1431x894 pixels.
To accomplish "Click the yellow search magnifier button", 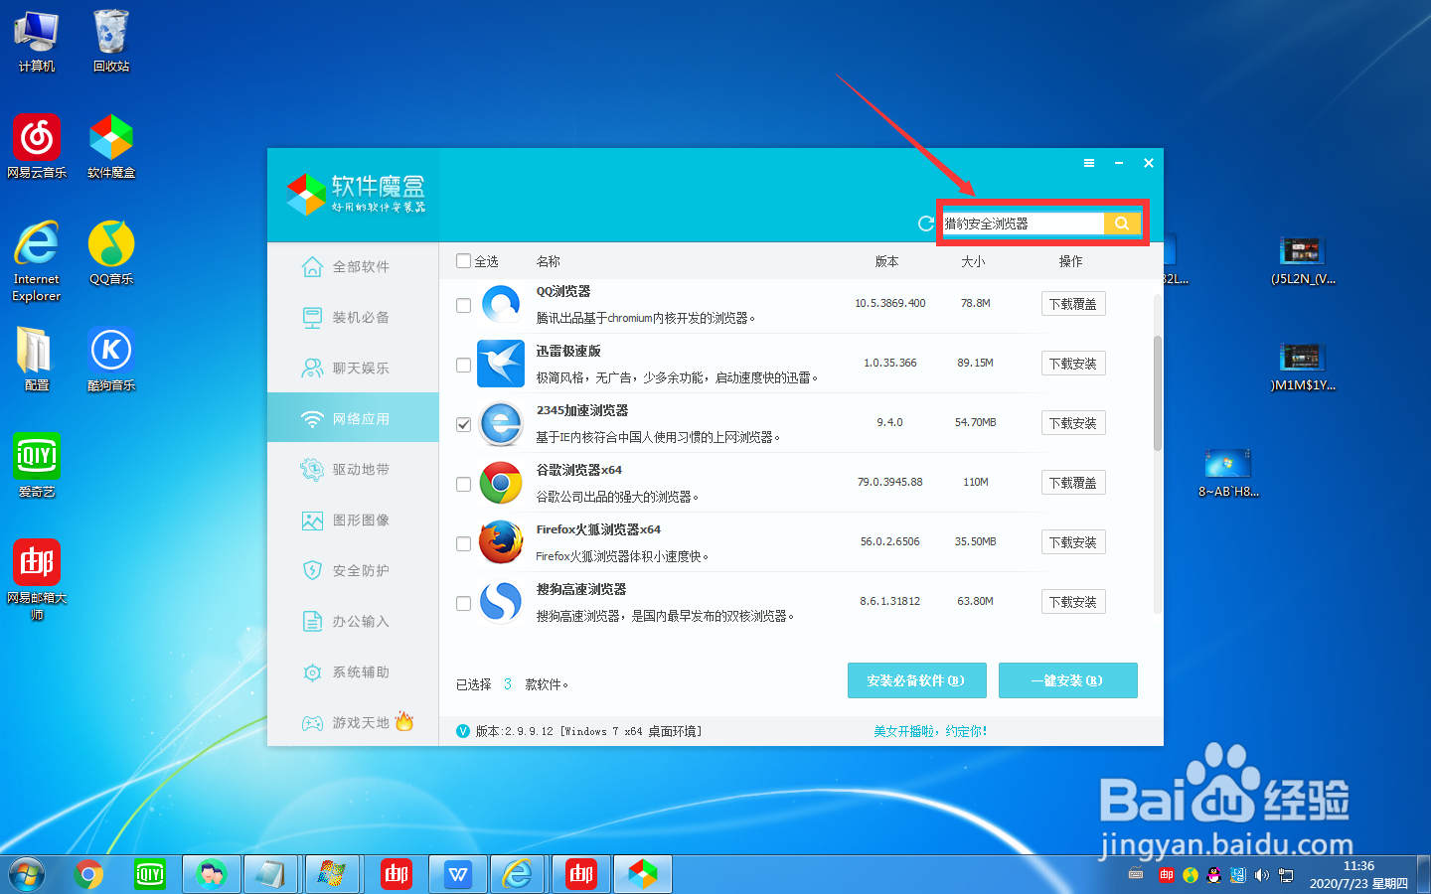I will (x=1122, y=223).
